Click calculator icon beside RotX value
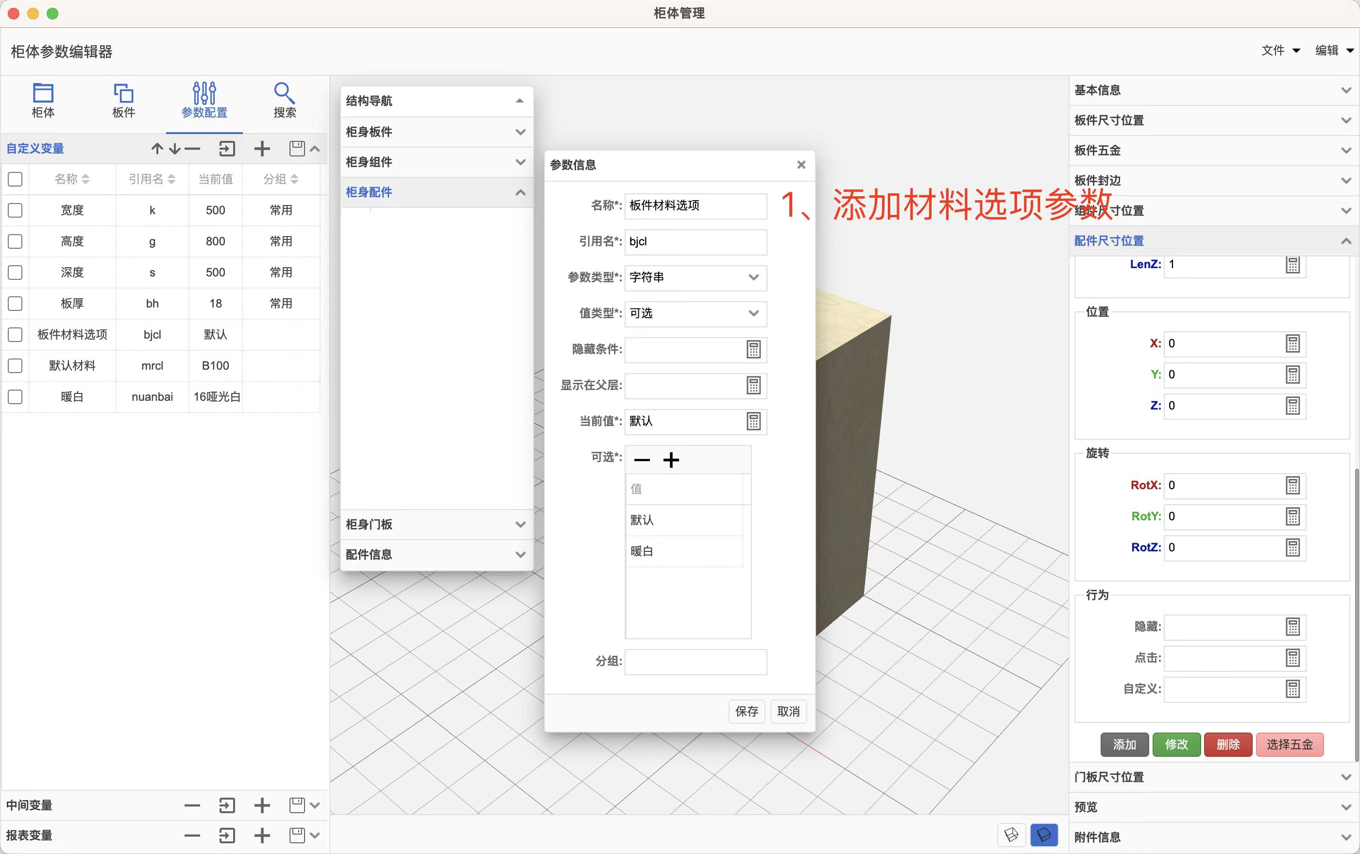The width and height of the screenshot is (1360, 854). (1293, 485)
